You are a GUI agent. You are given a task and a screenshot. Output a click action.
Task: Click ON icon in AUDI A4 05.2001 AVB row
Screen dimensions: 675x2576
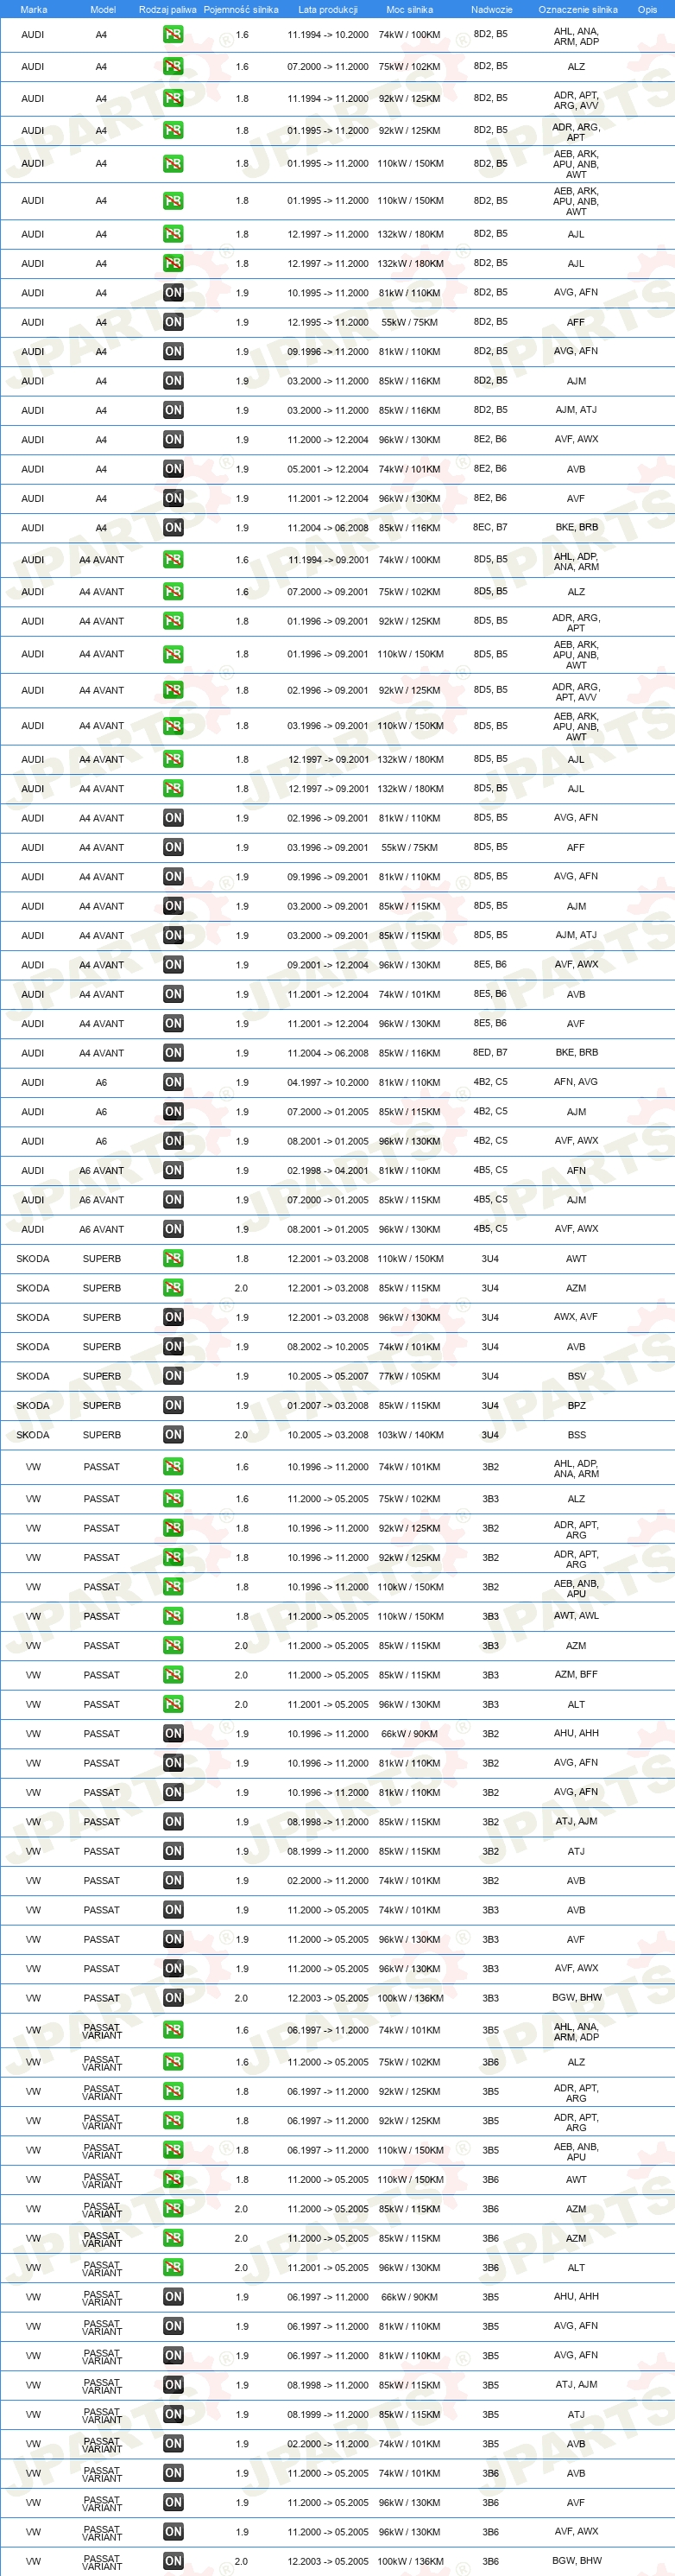(173, 468)
